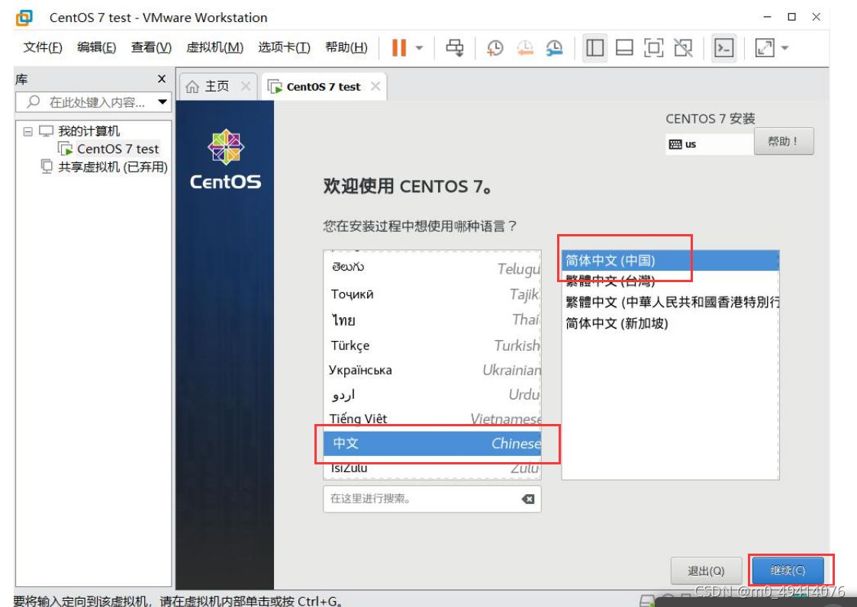The width and height of the screenshot is (857, 607).
Task: Choose 繁體中文 Hong Kong locale
Action: point(671,302)
